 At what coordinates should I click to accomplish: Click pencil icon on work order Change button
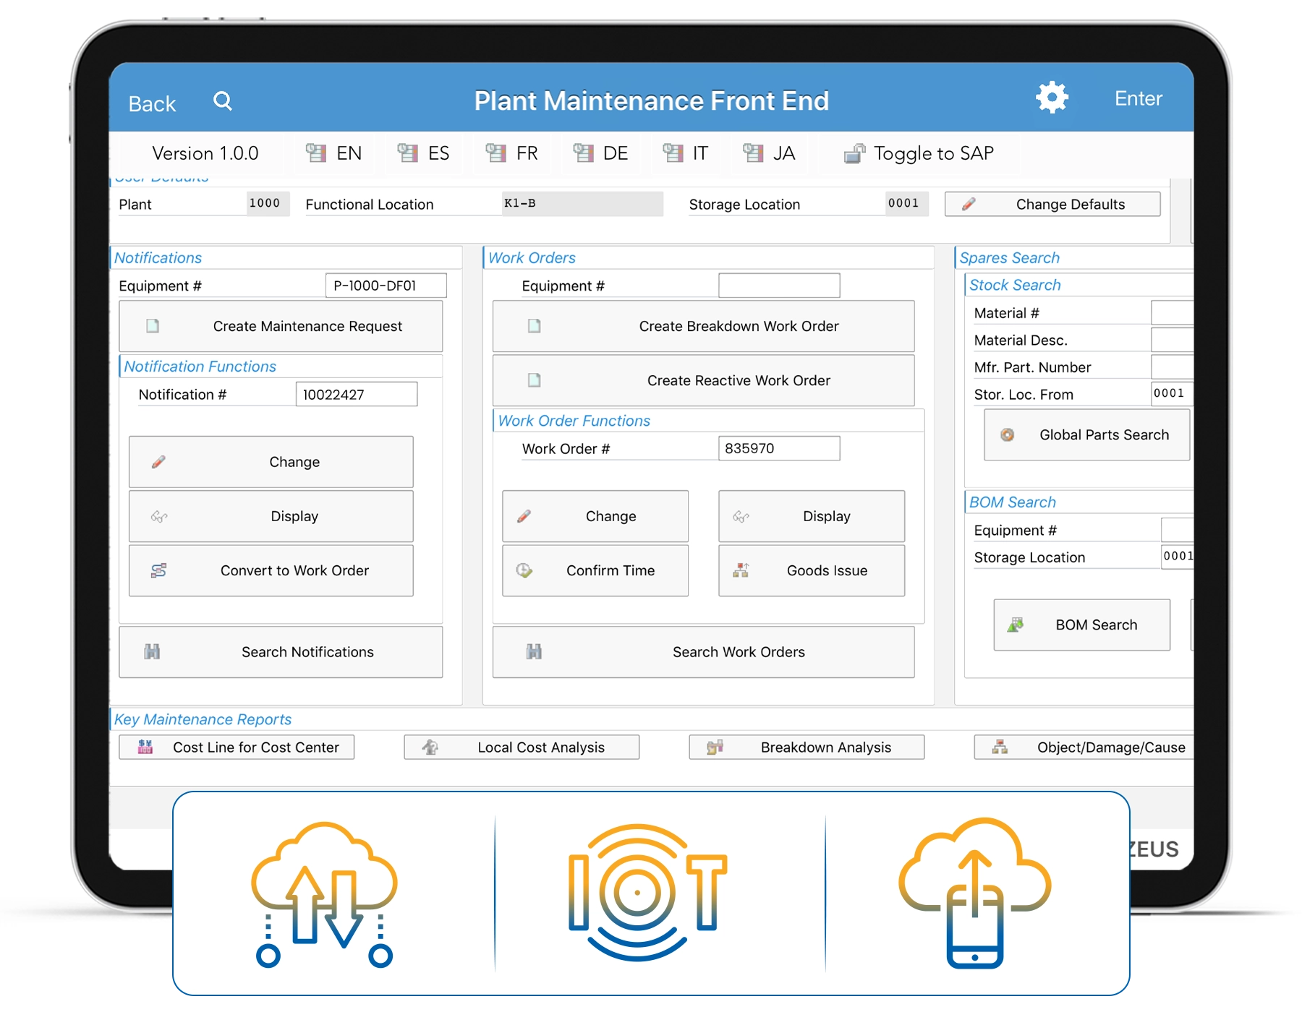(x=524, y=516)
